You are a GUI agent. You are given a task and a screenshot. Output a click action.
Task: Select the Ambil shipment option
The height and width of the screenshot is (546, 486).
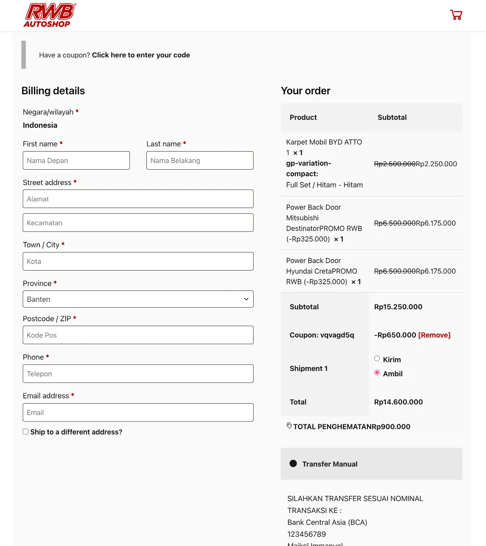click(377, 372)
